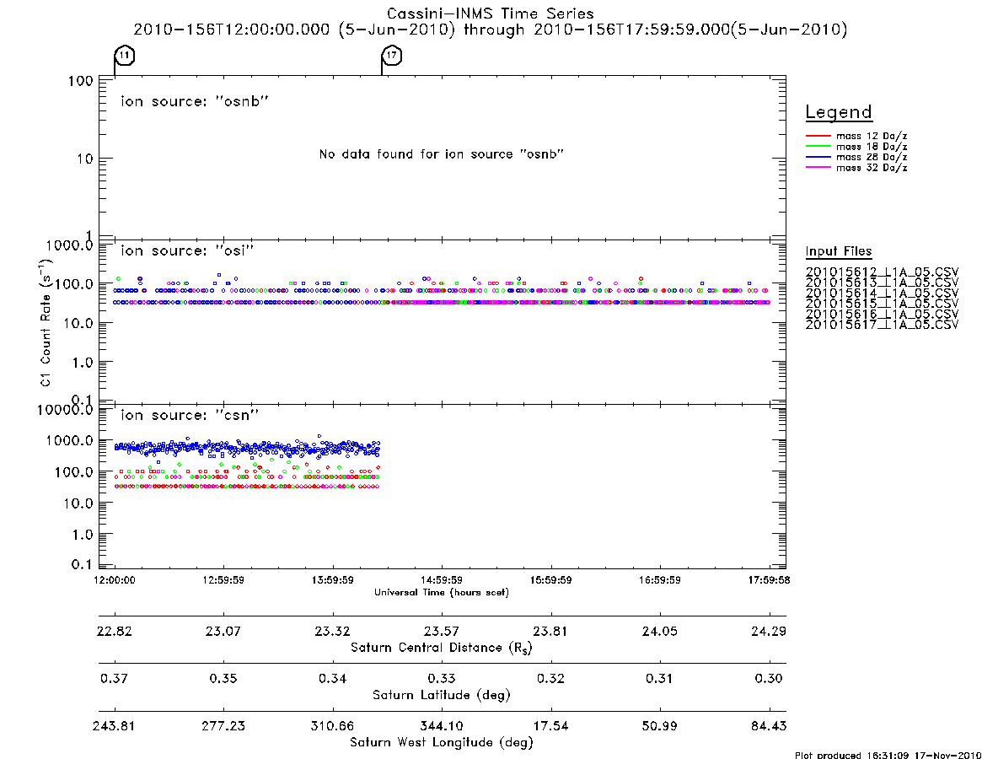Screen dimensions: 982x759
Task: Click the 12:59:59 time tick label
Action: [x=223, y=580]
